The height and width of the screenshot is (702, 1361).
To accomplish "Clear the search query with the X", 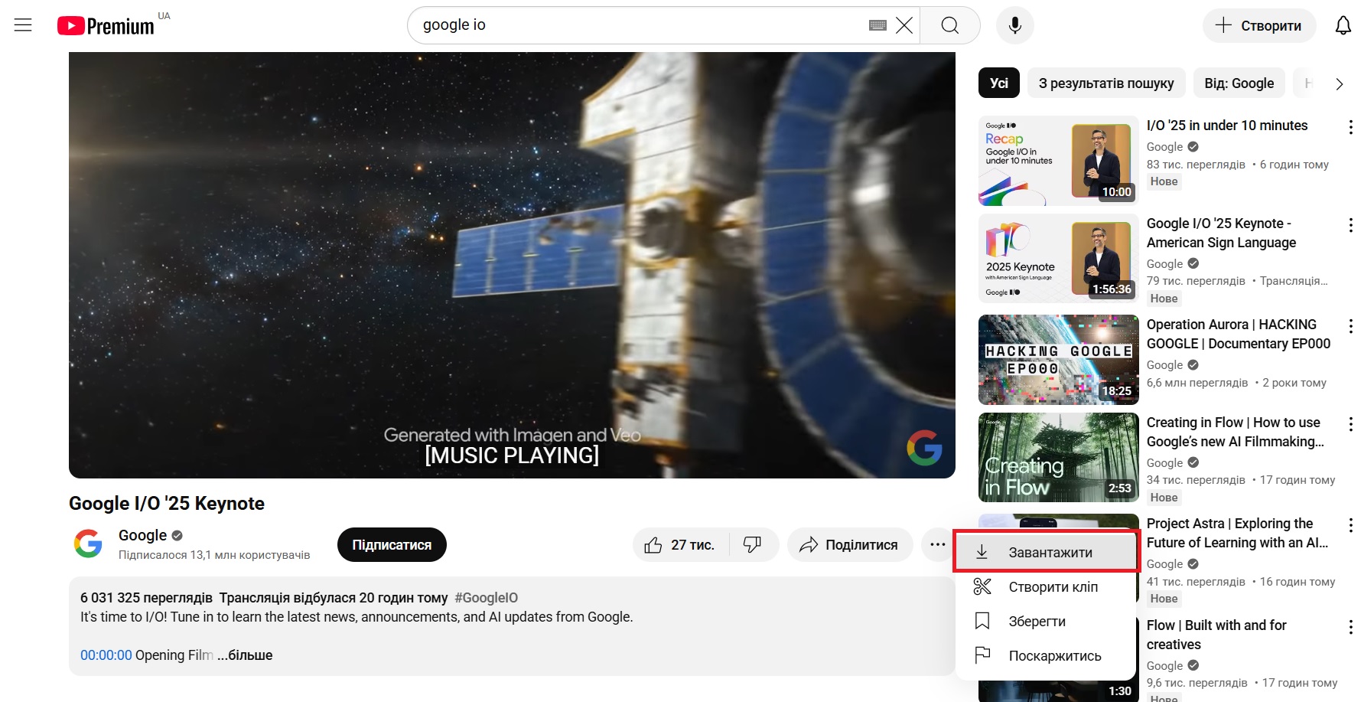I will click(x=904, y=25).
